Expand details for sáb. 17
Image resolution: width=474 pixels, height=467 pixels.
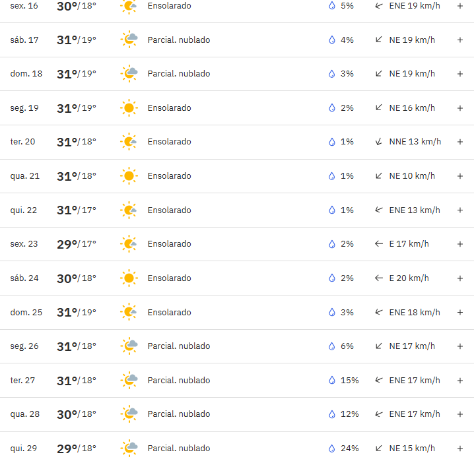459,40
